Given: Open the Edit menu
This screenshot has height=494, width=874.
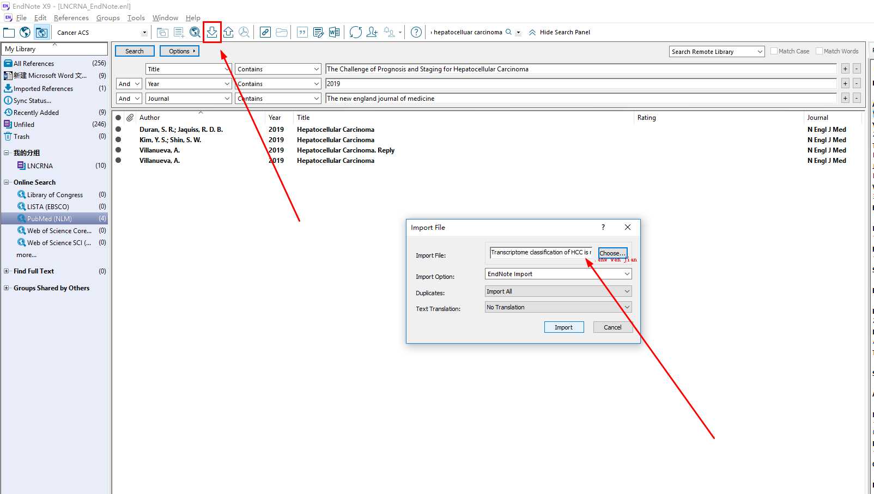Looking at the screenshot, I should (40, 18).
